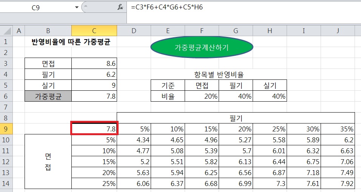Click the fx Insert Function icon
The image size is (361, 192).
[x=120, y=7]
